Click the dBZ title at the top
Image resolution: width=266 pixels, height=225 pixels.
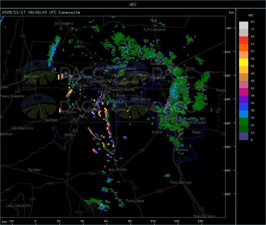[x=133, y=4]
